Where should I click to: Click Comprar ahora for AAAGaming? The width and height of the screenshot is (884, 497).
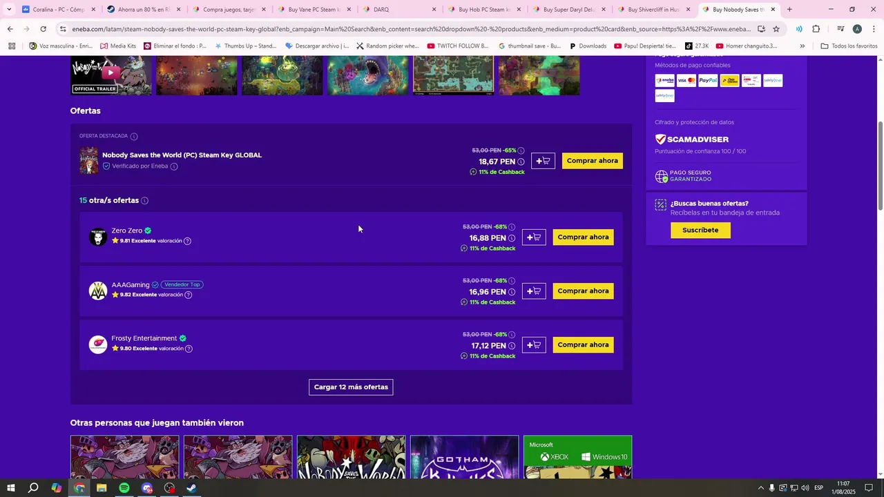[x=583, y=291]
